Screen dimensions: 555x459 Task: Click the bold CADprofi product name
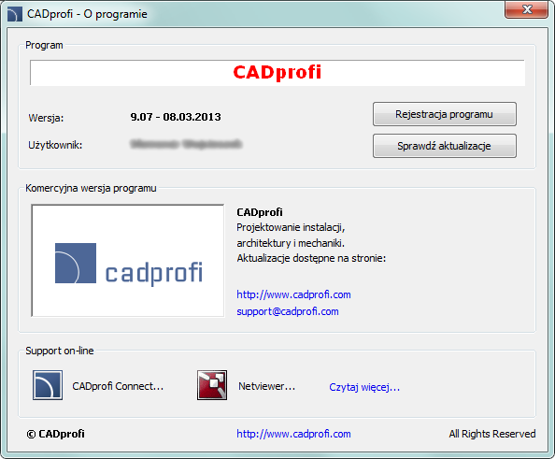click(260, 212)
